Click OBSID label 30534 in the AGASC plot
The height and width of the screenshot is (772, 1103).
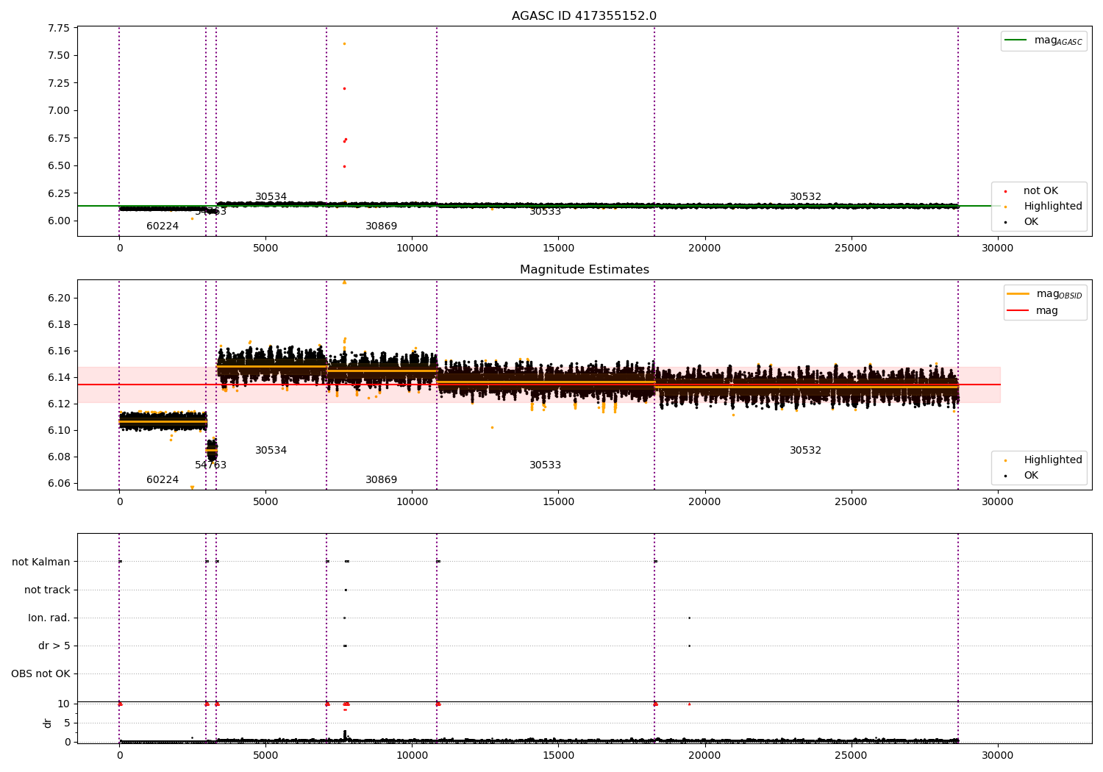click(x=271, y=197)
